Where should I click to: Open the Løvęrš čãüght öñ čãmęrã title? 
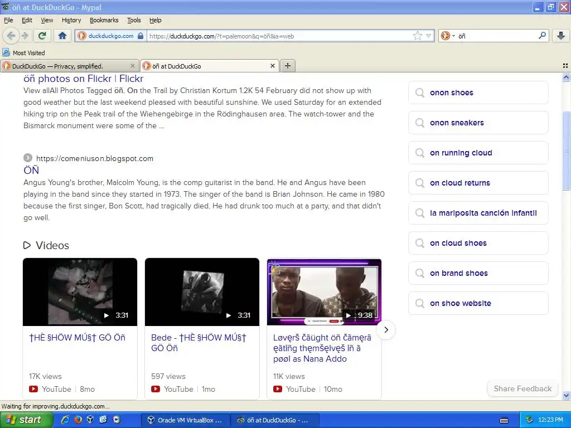(322, 348)
